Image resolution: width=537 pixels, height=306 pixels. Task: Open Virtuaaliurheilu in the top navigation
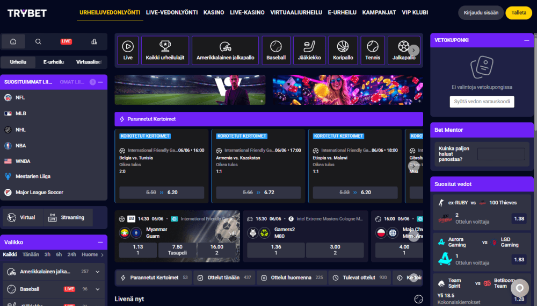coord(296,13)
